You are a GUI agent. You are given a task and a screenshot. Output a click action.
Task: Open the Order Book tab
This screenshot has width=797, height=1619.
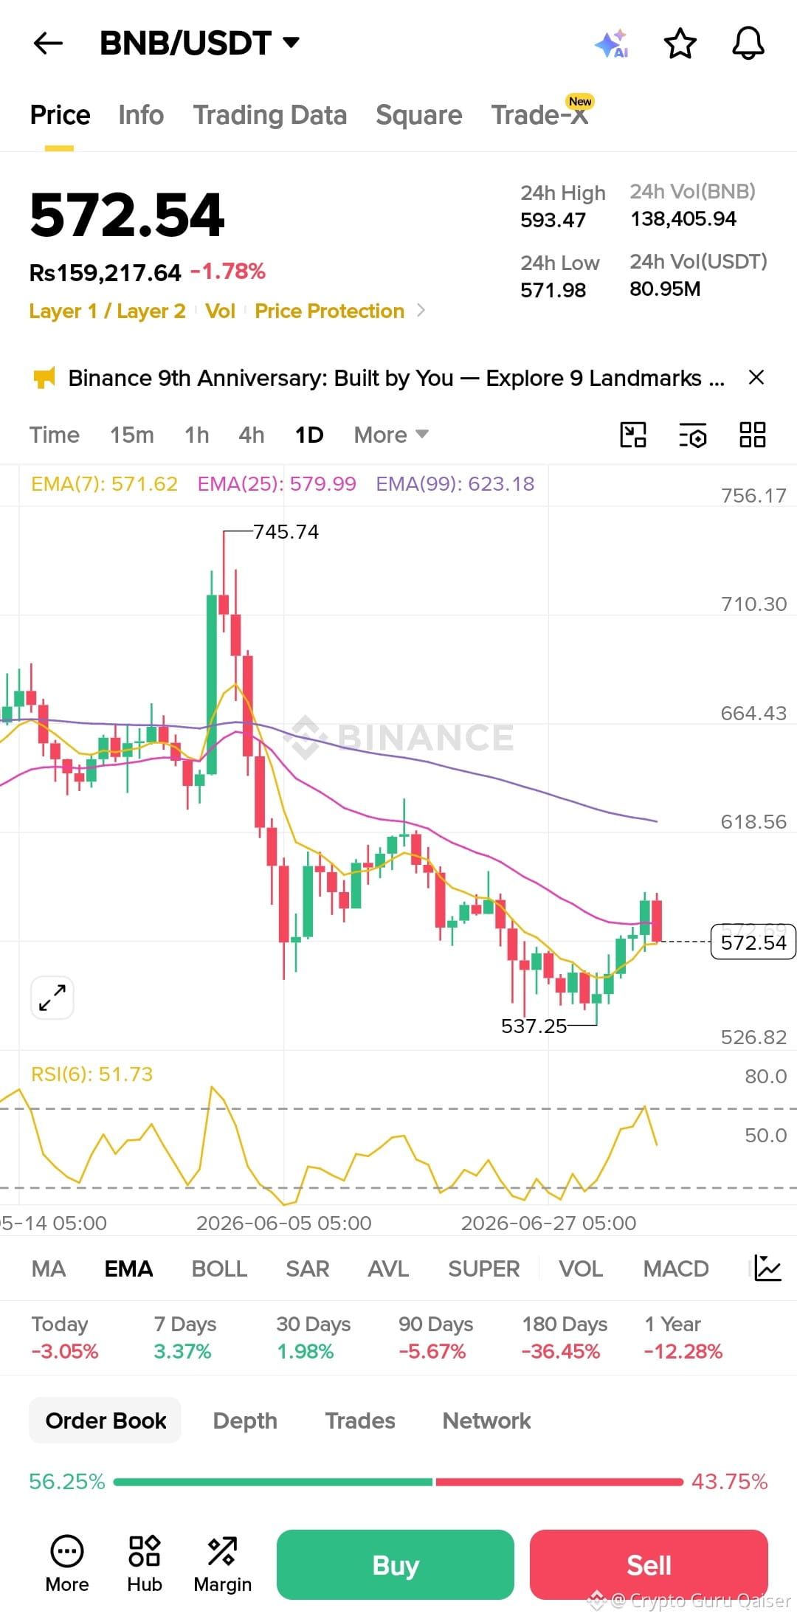(x=106, y=1420)
